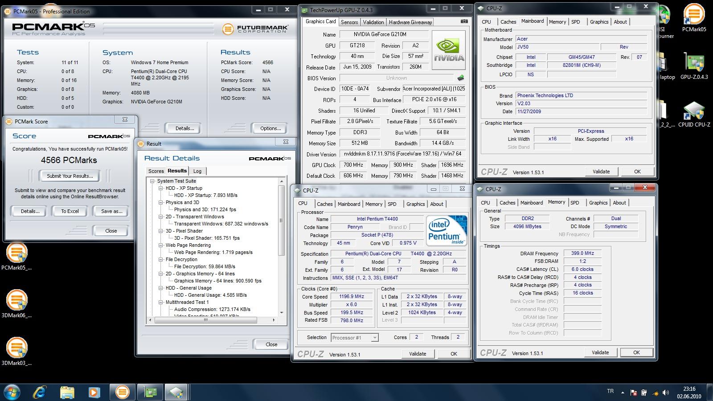Click OK in CPU-Z Memory window
713x401 pixels.
click(636, 352)
